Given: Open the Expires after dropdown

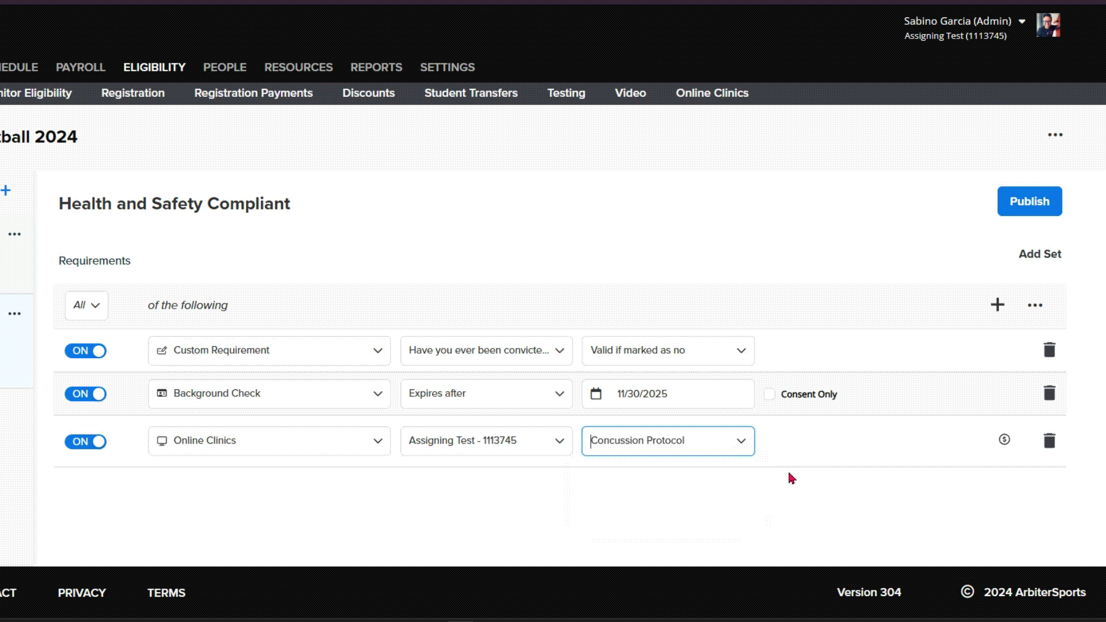Looking at the screenshot, I should [486, 393].
